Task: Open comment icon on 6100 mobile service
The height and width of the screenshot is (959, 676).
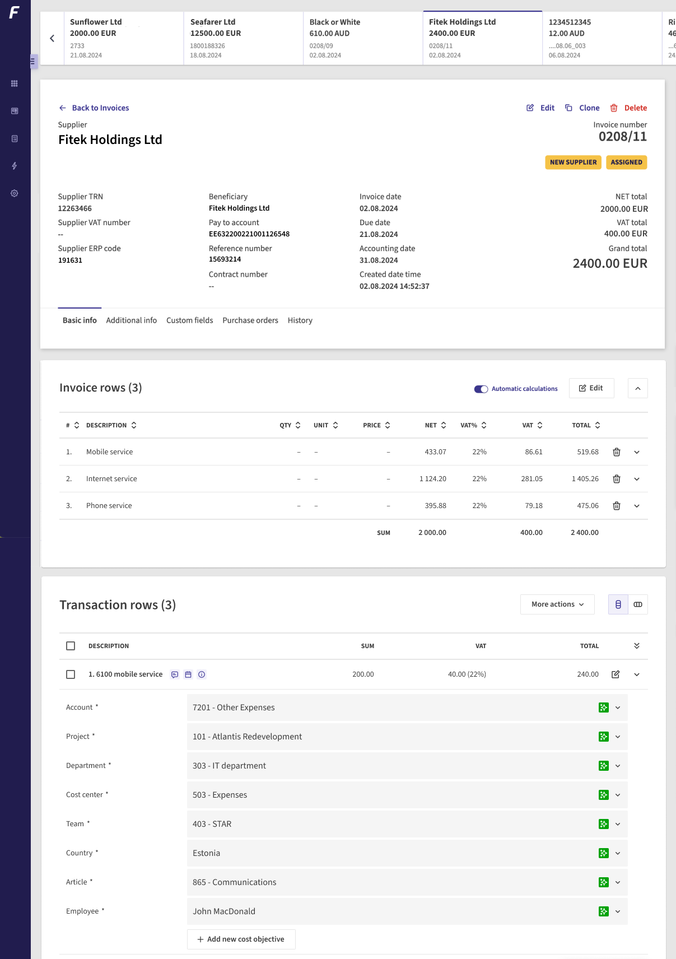Action: pos(175,674)
